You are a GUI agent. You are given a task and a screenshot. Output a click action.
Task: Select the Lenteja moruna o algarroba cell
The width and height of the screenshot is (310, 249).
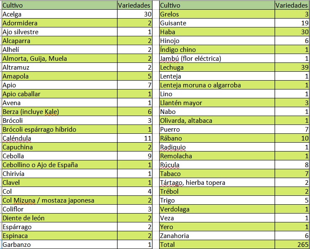(x=217, y=85)
